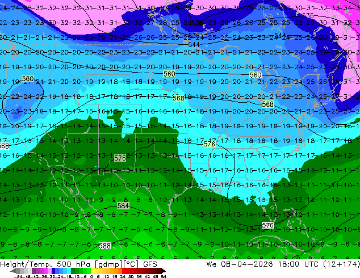Click the '576' label over the Mississippi Valley
Screen dimensions: 360x278
[x=210, y=144]
